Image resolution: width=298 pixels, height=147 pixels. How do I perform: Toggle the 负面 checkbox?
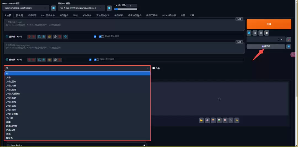154,68
